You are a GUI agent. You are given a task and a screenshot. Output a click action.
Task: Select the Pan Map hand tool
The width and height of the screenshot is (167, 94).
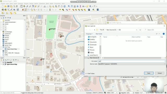(x=21, y=6)
